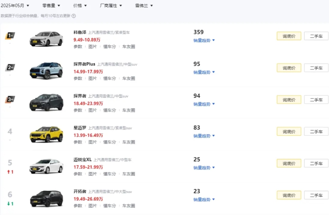
Task: Click the second place rank badge
Action: (x=10, y=68)
